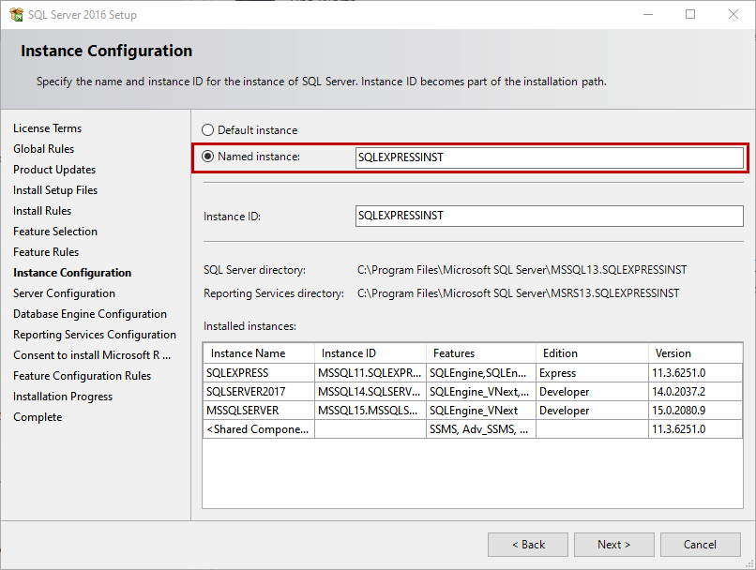Viewport: 756px width, 570px height.
Task: Open Database Engine Configuration step
Action: pyautogui.click(x=90, y=314)
